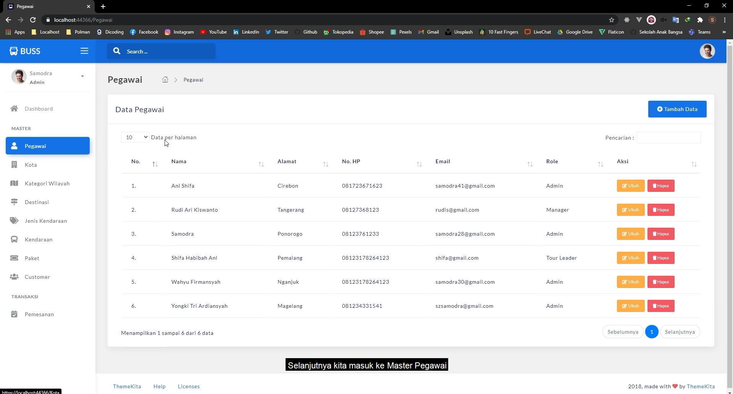
Task: Open the data per halaman dropdown
Action: (x=135, y=137)
